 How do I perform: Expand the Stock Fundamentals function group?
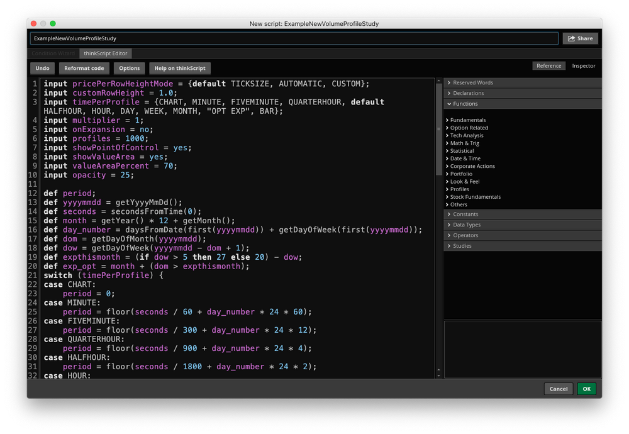point(475,196)
